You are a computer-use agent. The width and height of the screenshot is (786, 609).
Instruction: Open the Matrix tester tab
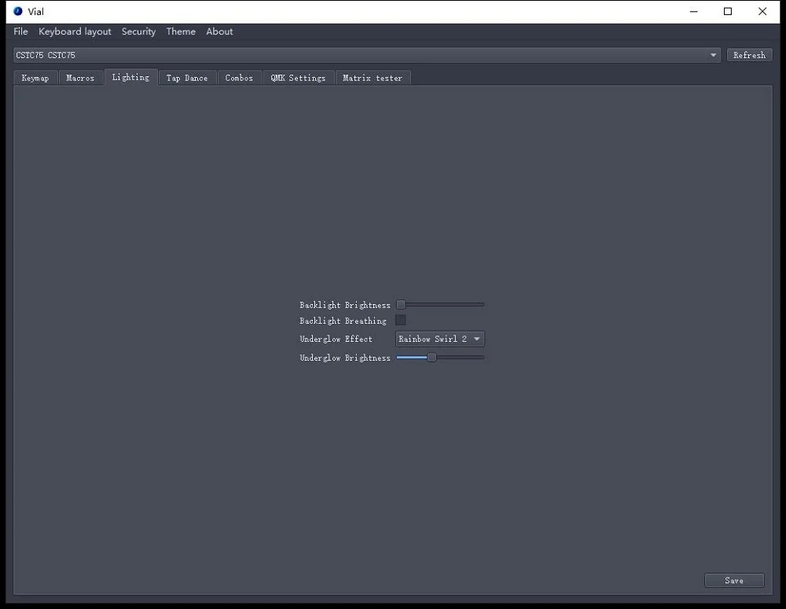click(x=373, y=78)
